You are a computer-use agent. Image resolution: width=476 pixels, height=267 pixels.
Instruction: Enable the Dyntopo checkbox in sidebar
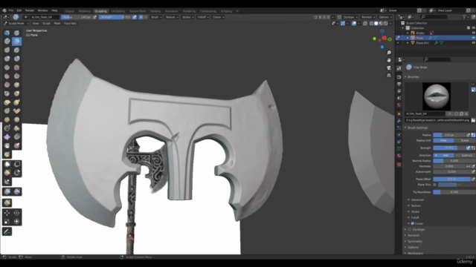[410, 229]
